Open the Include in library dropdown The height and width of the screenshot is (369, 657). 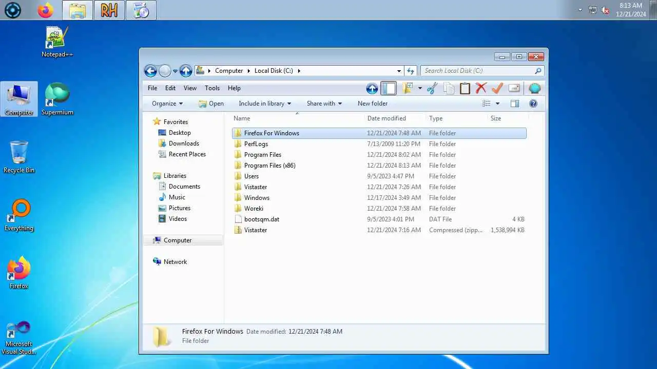pyautogui.click(x=265, y=104)
